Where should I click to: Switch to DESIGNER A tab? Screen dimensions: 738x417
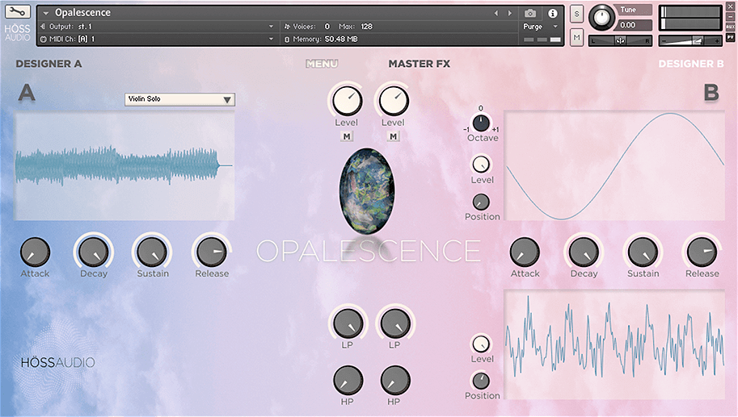point(48,64)
